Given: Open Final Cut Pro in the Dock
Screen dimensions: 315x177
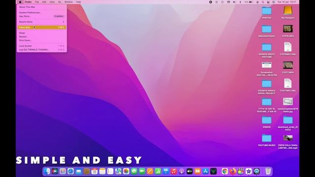Looking at the screenshot, I should pos(241,171).
